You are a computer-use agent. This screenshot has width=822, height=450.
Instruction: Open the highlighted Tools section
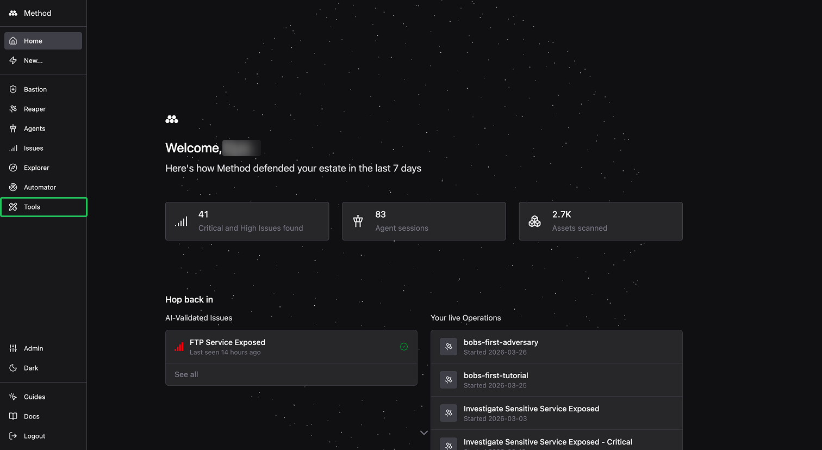coord(31,207)
